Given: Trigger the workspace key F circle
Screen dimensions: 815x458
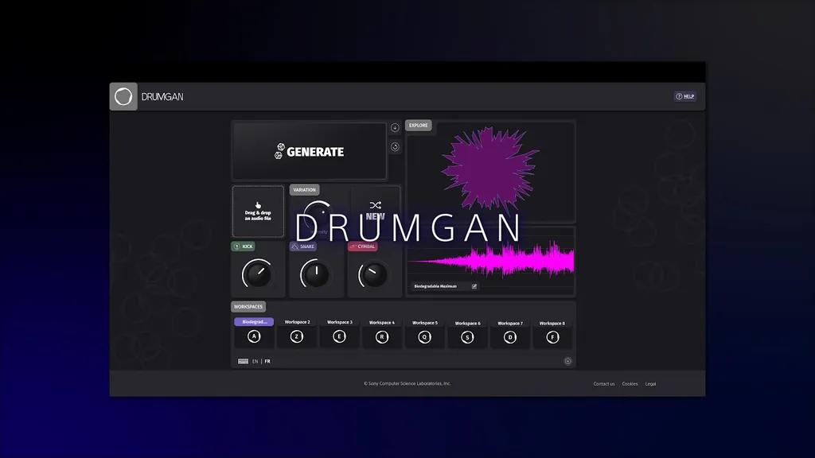Looking at the screenshot, I should (x=552, y=337).
